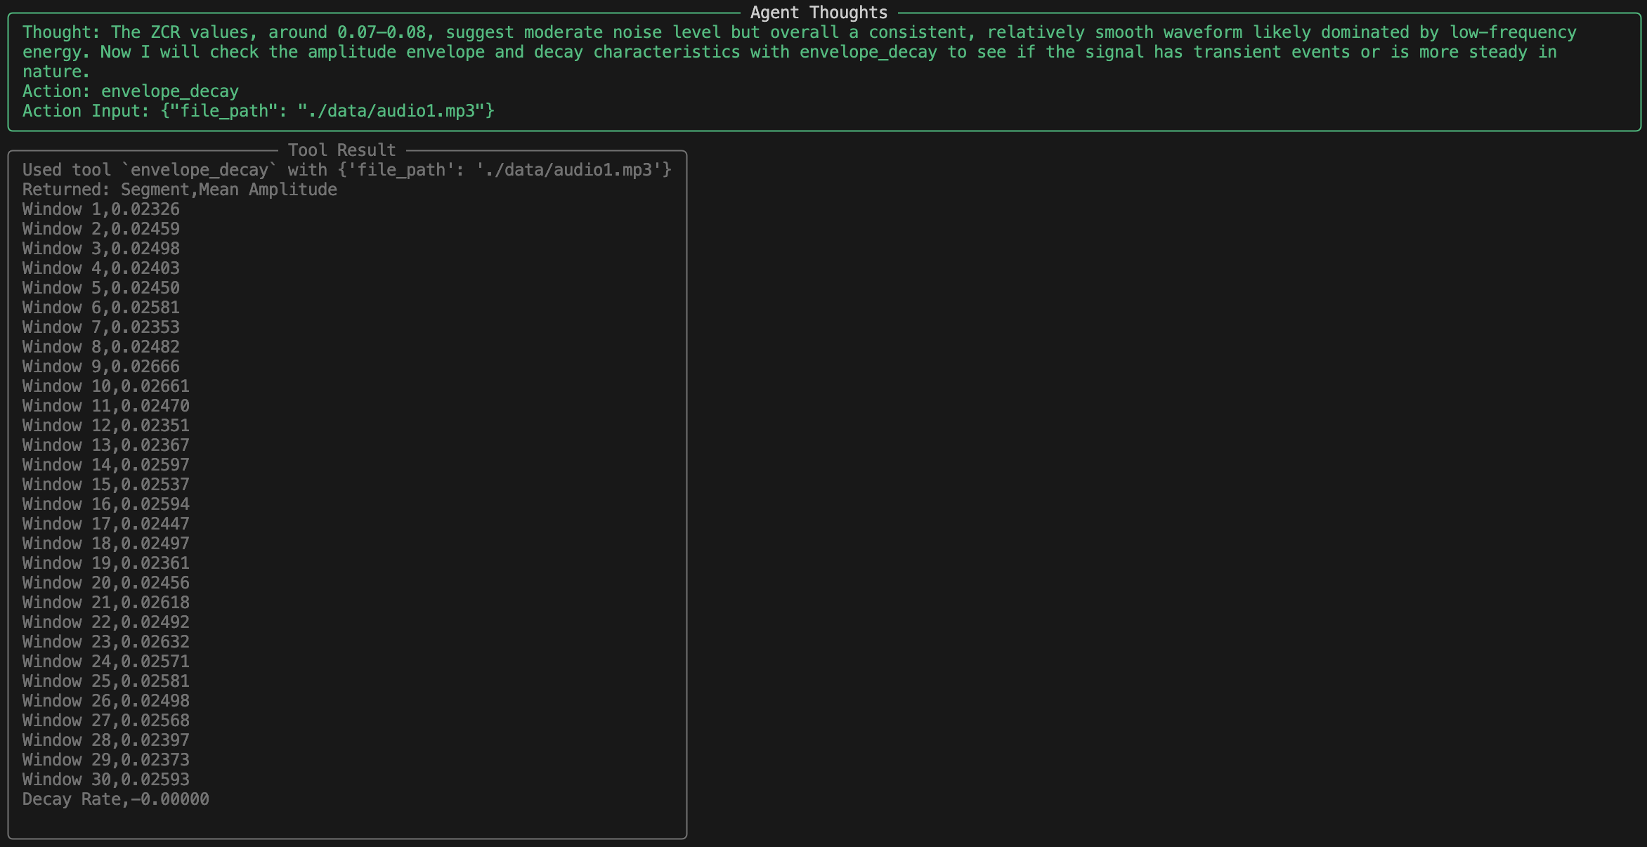
Task: Click the Window 6,0.02581 row
Action: 100,308
